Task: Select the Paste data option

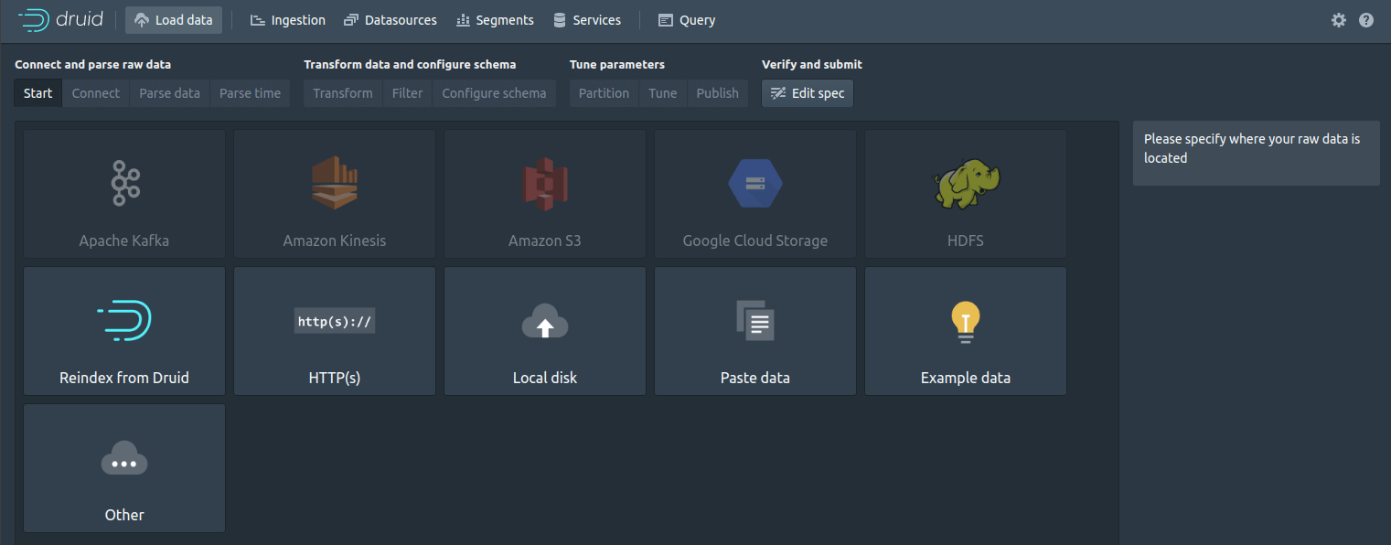Action: 754,330
